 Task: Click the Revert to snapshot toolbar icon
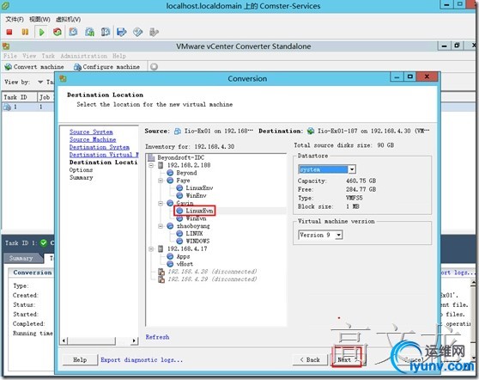[90, 32]
